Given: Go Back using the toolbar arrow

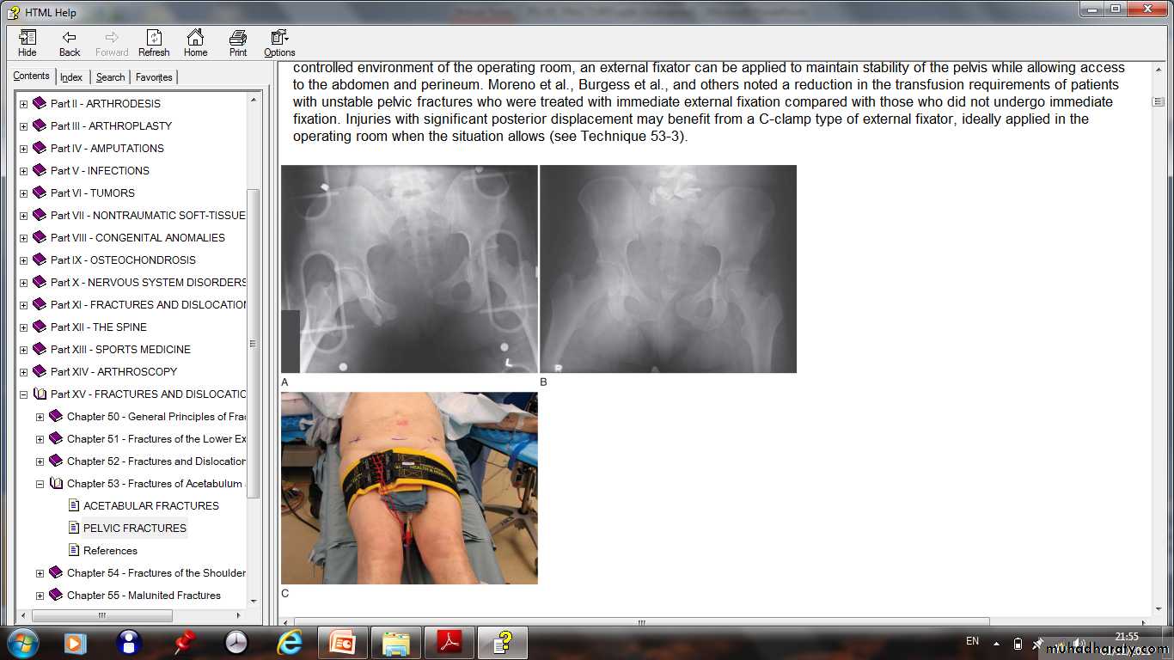Looking at the screenshot, I should click(x=70, y=43).
